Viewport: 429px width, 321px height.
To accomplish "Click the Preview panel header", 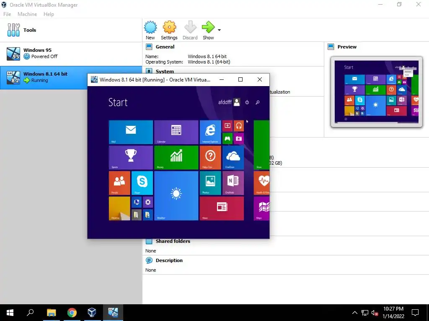I will (347, 47).
